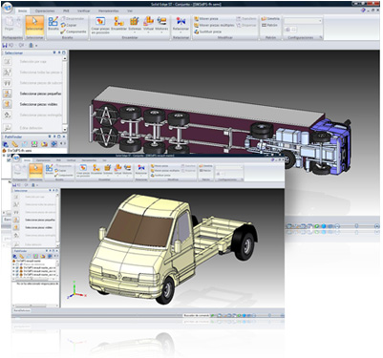Image resolution: width=383 pixels, height=358 pixels.
Task: Switch to the Operaciones ribbon tab
Action: point(45,11)
